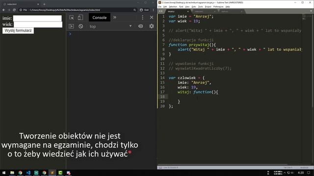Open the green Camtasia taskbar icon
This screenshot has height=176, width=314.
pos(60,173)
